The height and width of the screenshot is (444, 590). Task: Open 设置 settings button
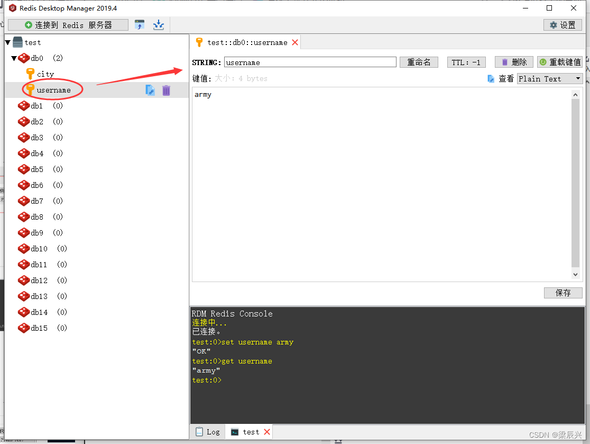563,25
